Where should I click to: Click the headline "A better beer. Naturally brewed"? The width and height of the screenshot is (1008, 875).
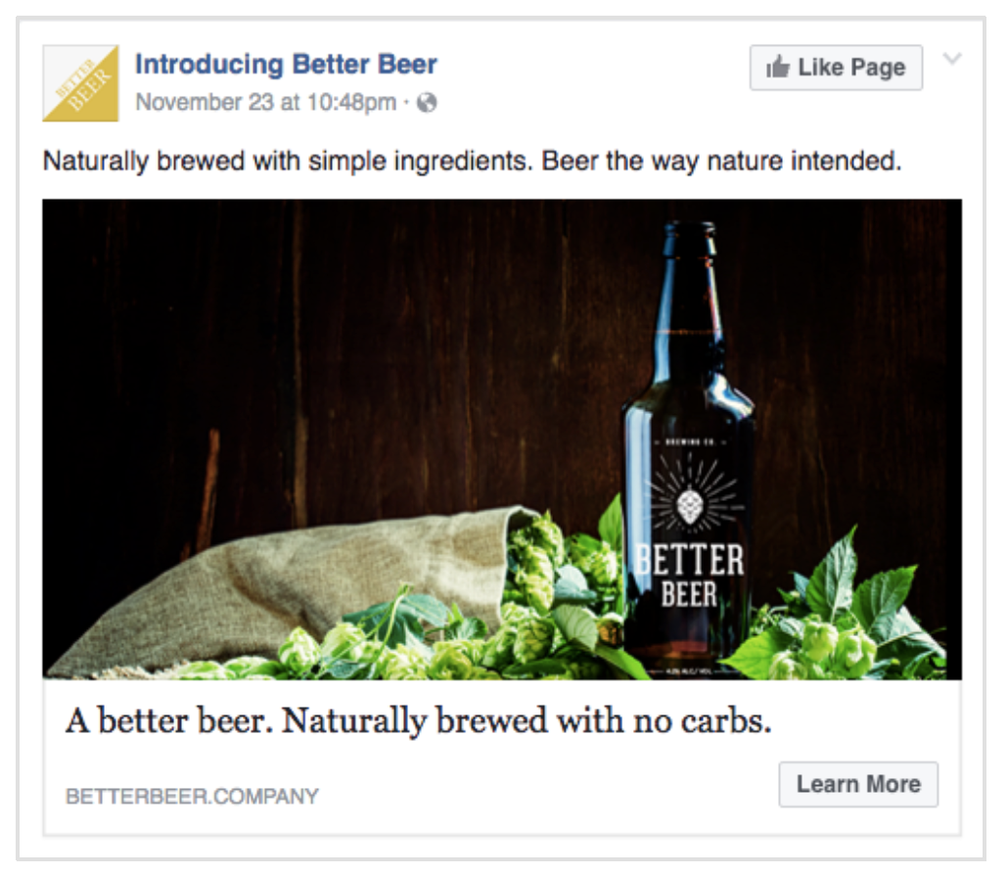click(419, 721)
